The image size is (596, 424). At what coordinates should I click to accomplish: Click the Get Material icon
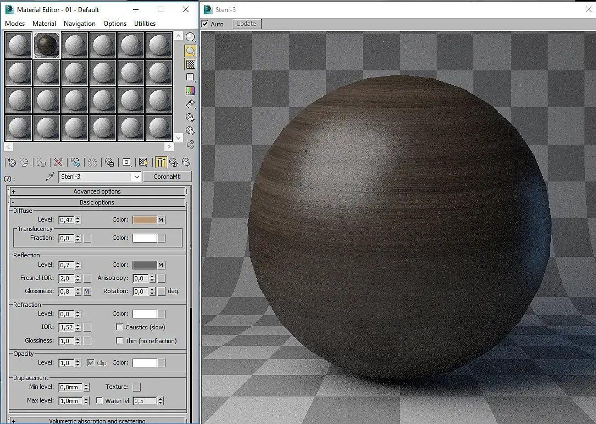tap(11, 162)
